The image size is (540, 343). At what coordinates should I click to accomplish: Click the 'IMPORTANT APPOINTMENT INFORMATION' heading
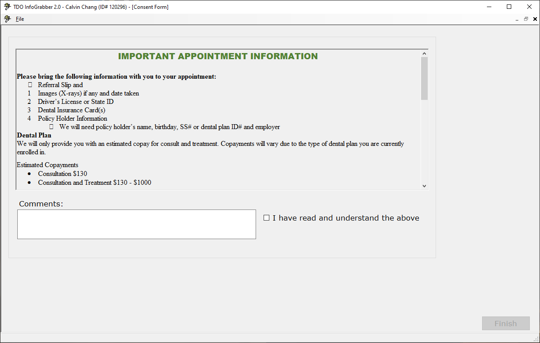[218, 57]
